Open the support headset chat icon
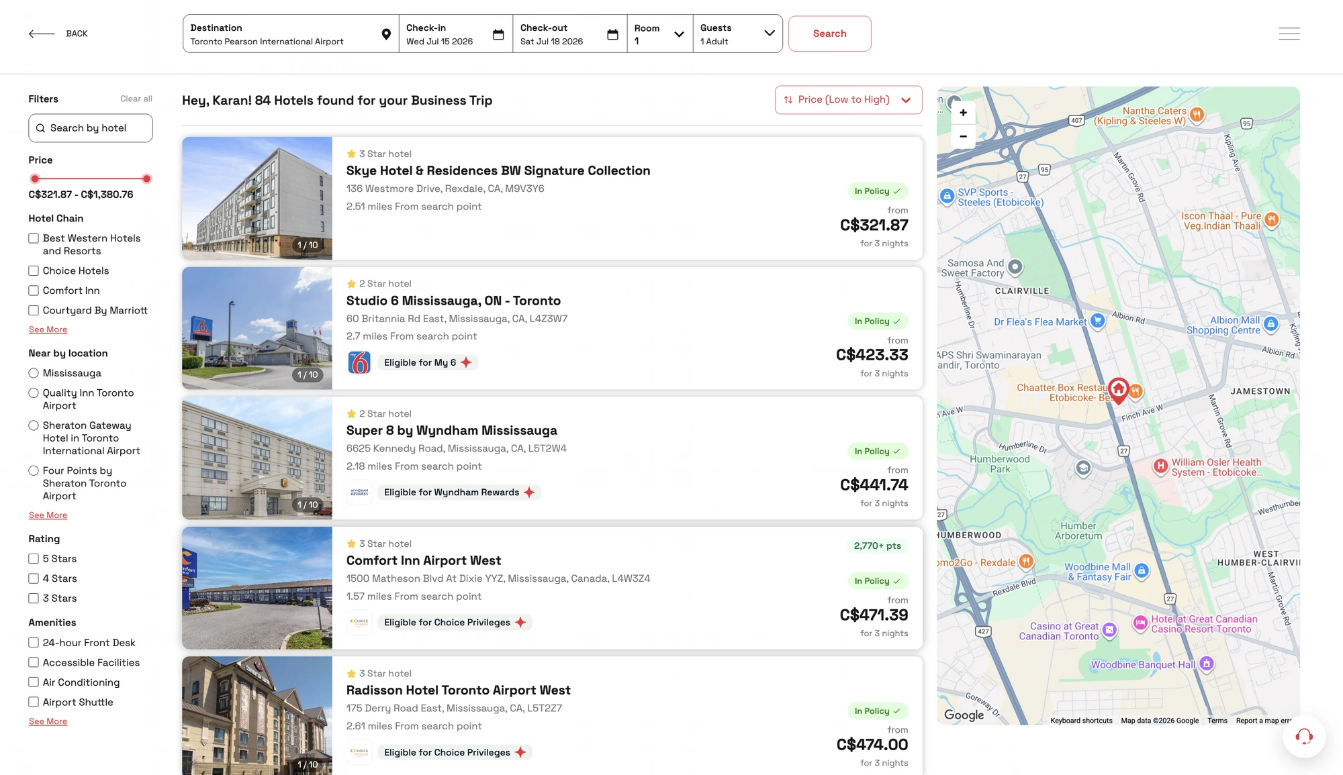The width and height of the screenshot is (1343, 775). (1304, 737)
